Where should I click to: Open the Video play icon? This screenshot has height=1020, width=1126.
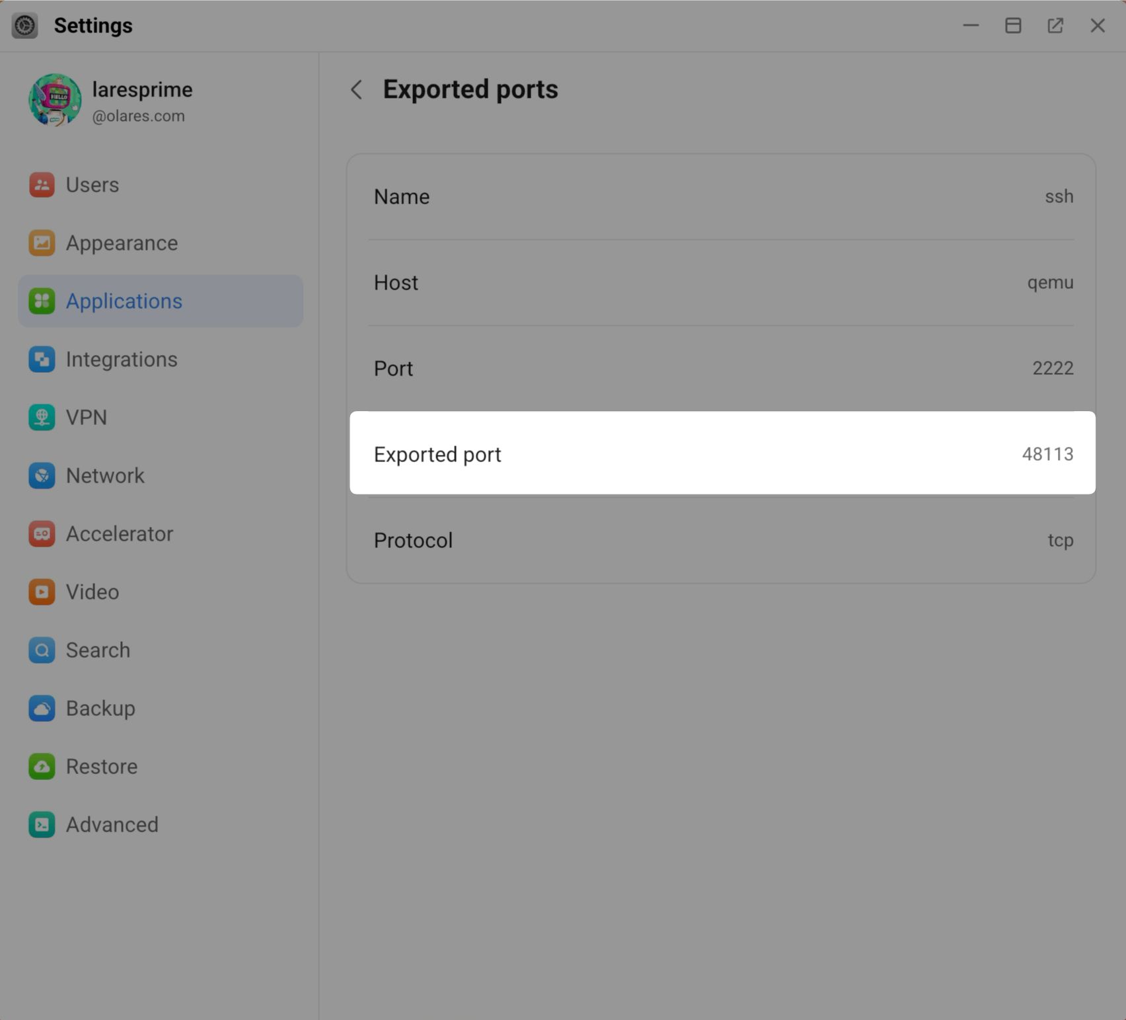coord(42,592)
